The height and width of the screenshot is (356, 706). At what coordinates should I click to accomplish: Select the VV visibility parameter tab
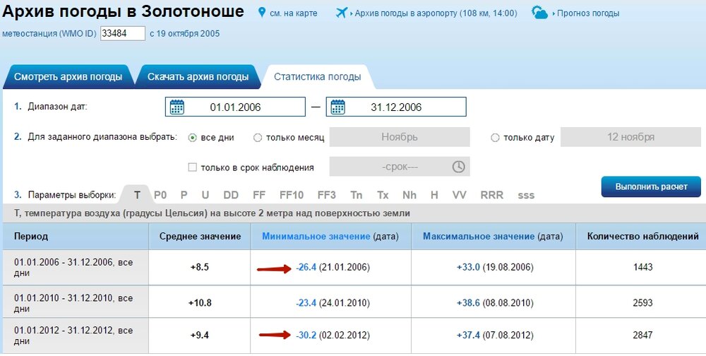460,195
